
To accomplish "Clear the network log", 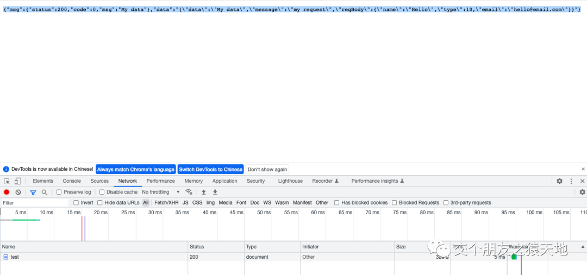I will (x=18, y=192).
